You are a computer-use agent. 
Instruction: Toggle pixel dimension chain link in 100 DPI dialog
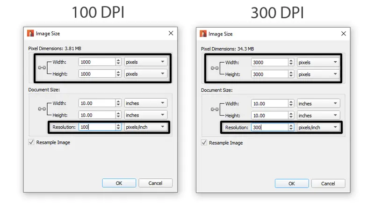[x=42, y=68]
